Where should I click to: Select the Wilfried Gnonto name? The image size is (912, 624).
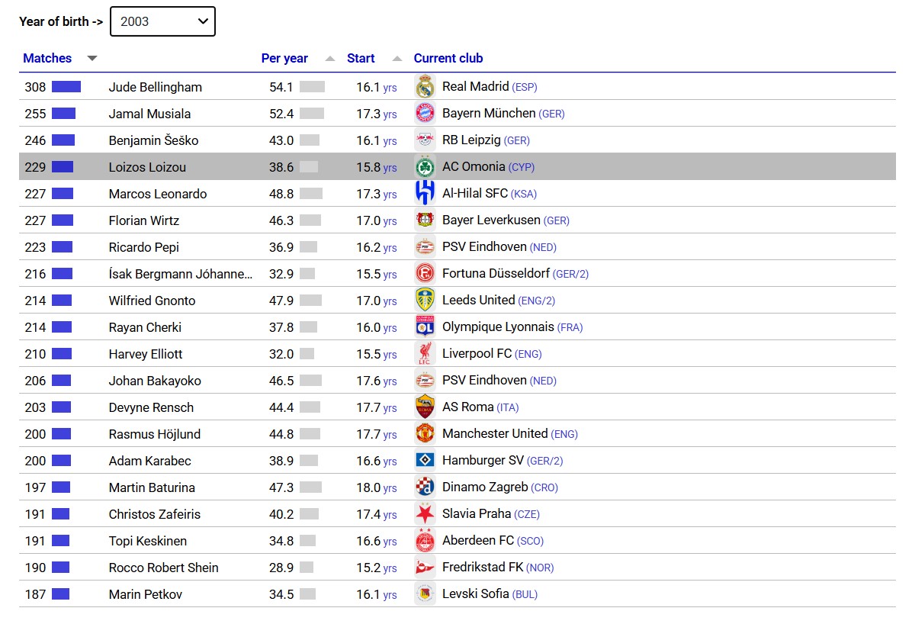coord(152,301)
